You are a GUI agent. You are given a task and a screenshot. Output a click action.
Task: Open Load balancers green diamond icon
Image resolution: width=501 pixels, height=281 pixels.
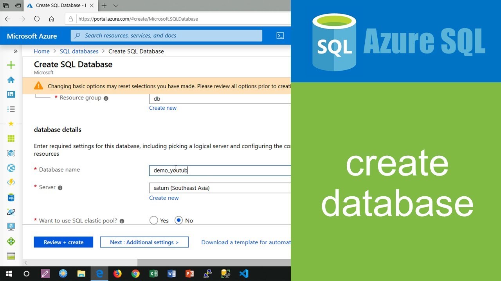pyautogui.click(x=11, y=242)
